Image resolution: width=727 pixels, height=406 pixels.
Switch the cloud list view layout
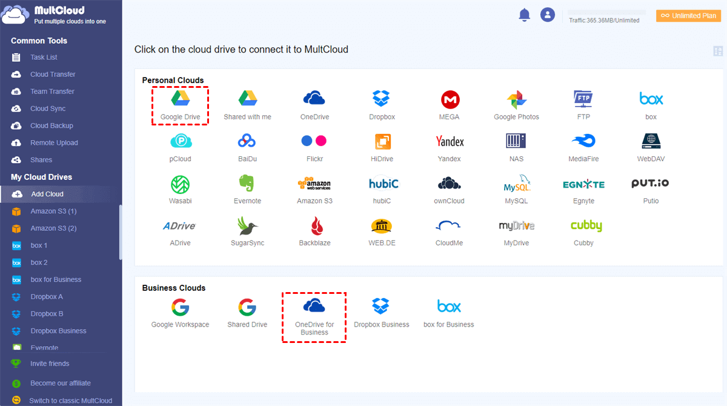tap(719, 51)
